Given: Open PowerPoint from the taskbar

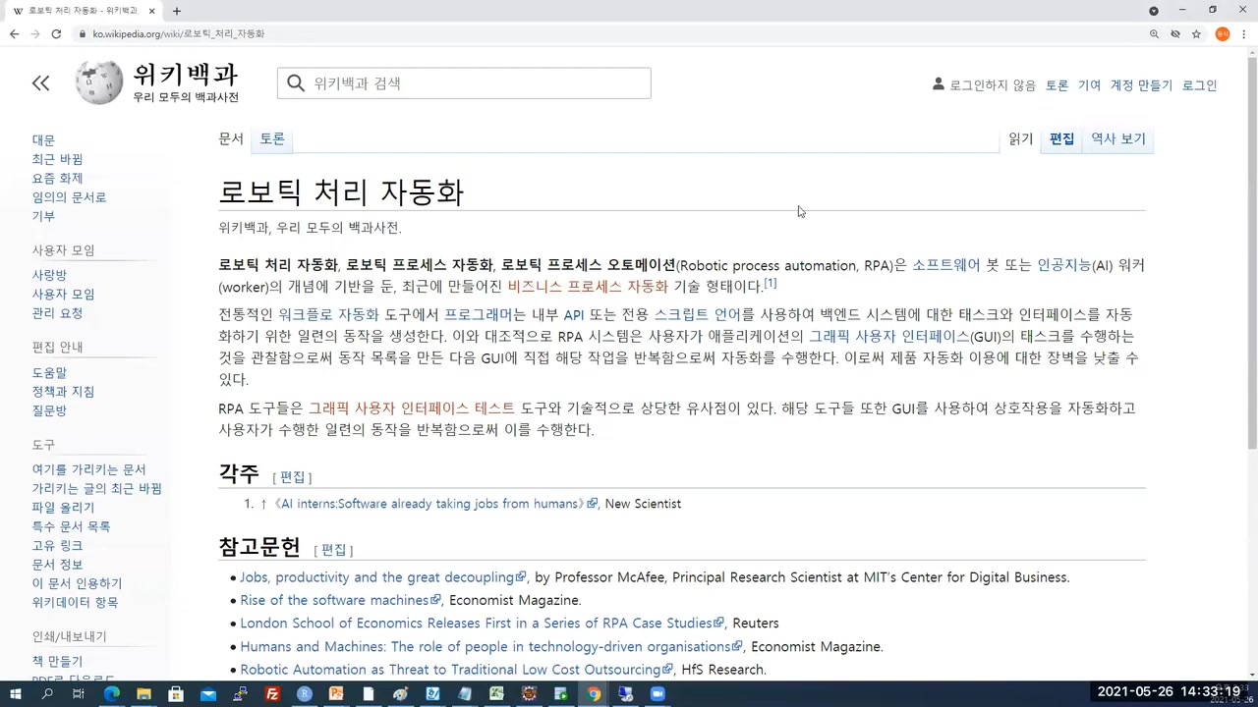Looking at the screenshot, I should 336,694.
